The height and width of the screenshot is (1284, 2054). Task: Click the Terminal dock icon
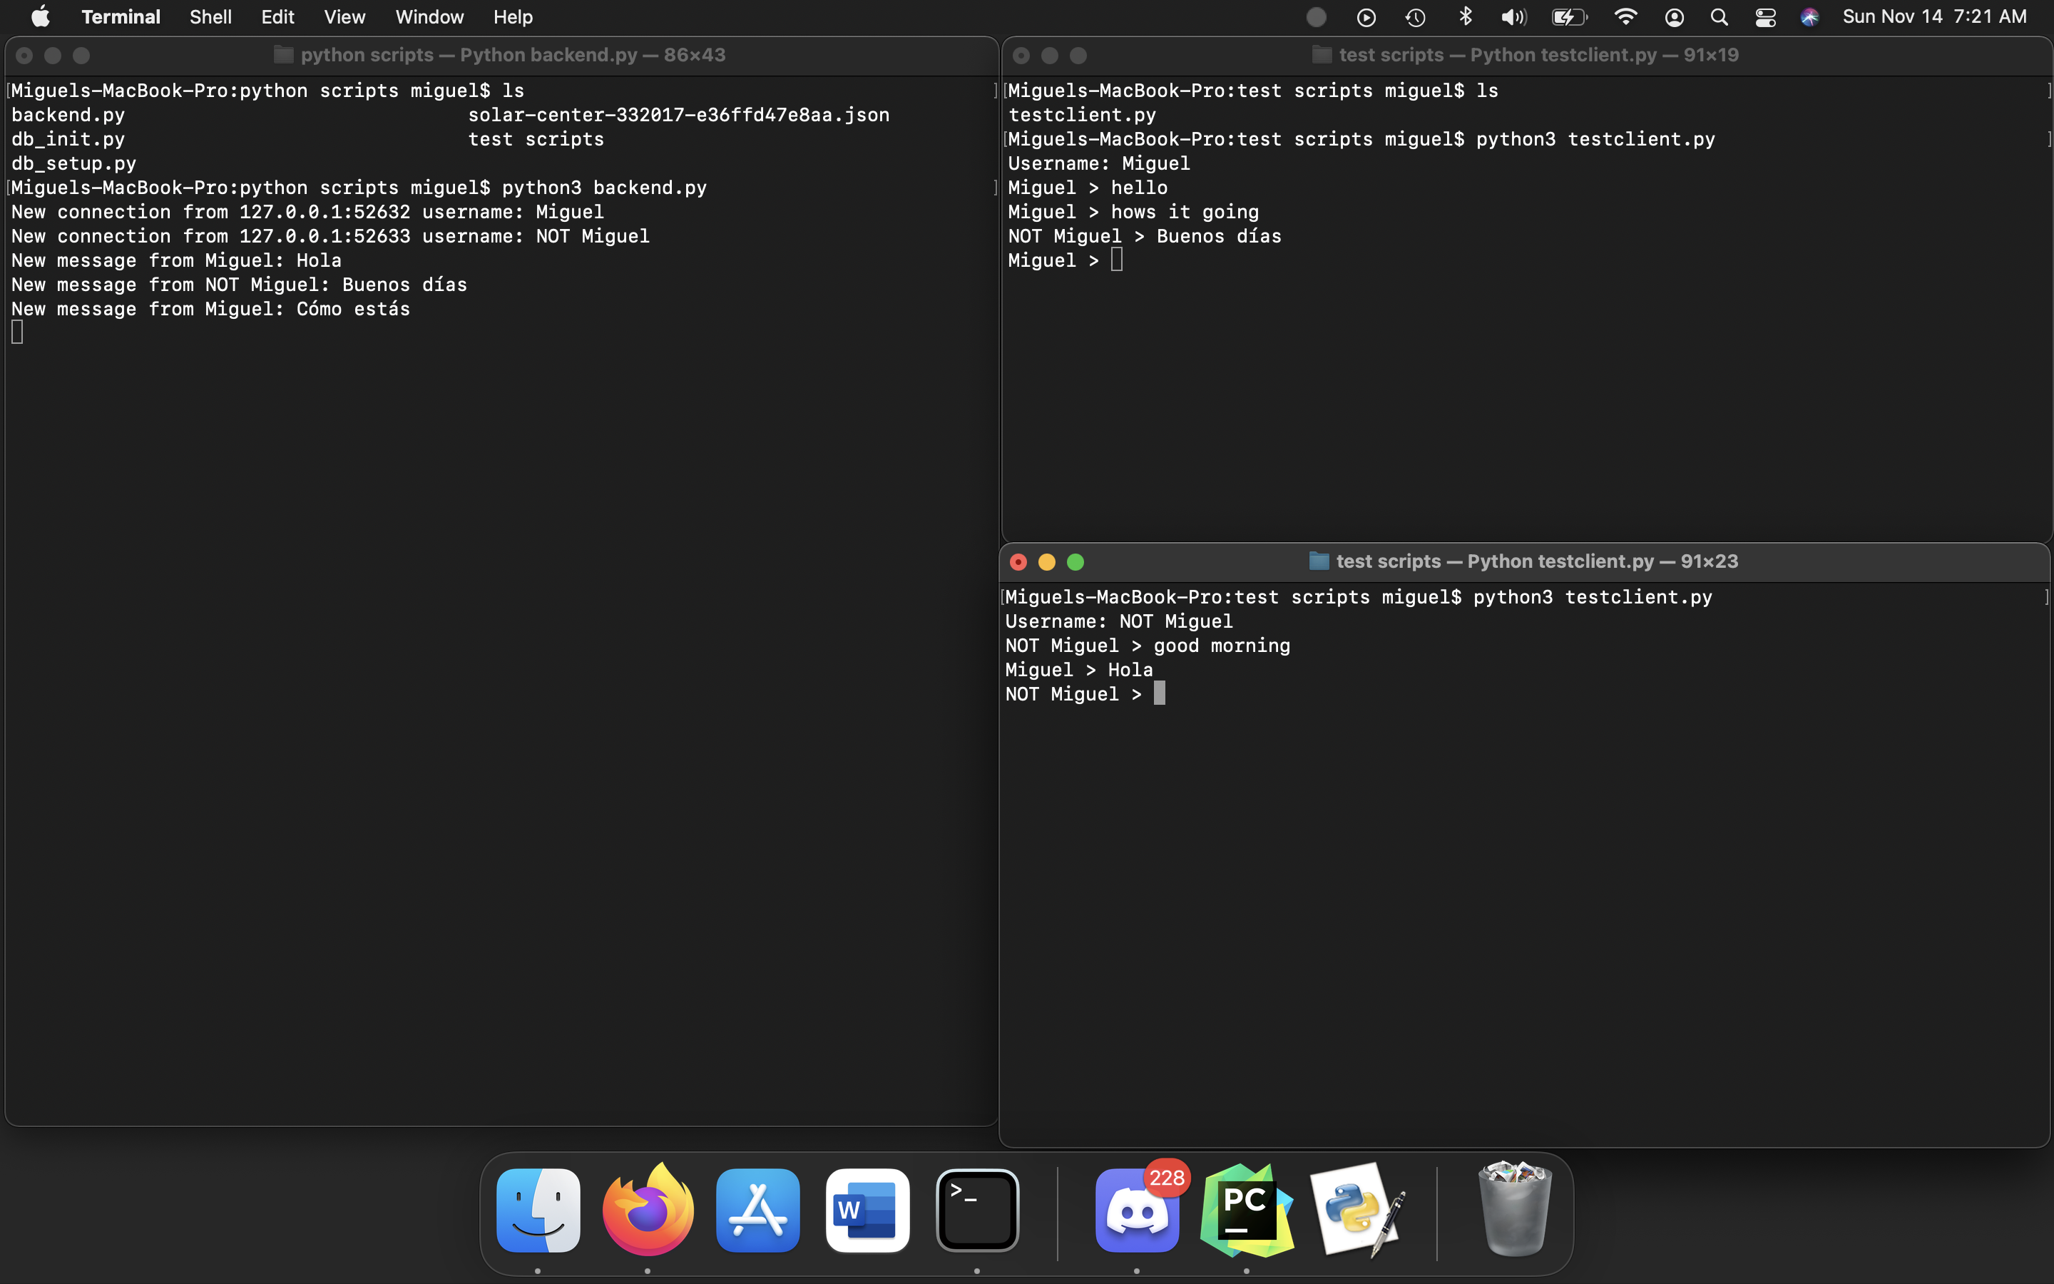point(977,1210)
